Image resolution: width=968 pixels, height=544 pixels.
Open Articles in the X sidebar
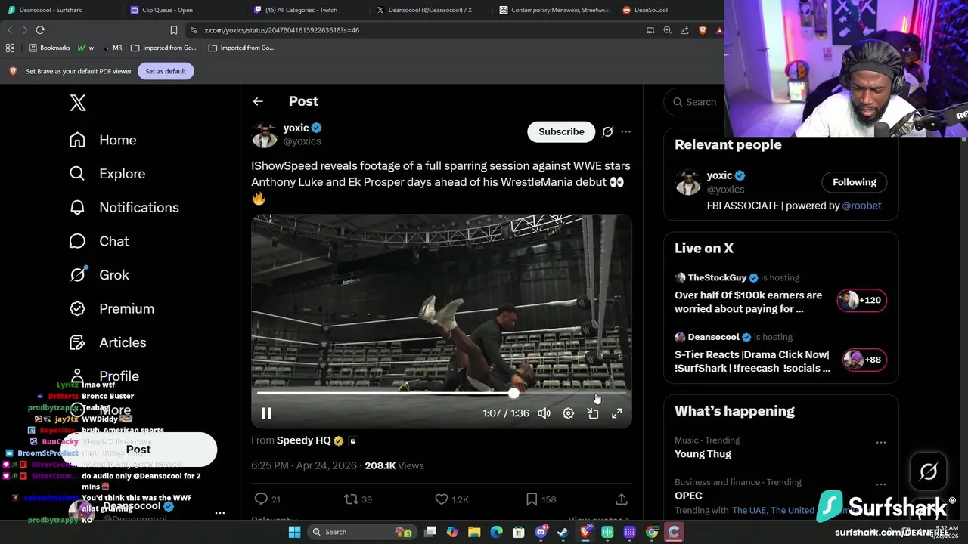(x=107, y=342)
